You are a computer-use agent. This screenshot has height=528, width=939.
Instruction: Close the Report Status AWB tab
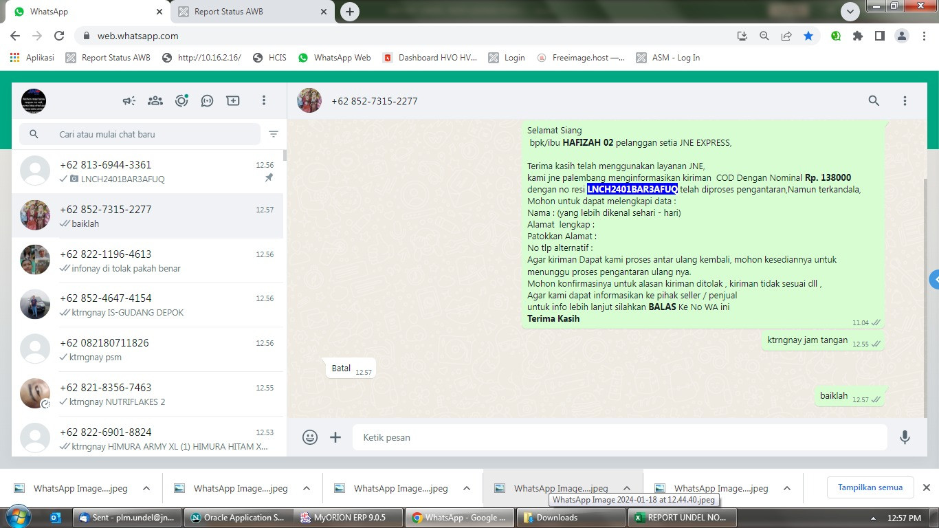[322, 12]
